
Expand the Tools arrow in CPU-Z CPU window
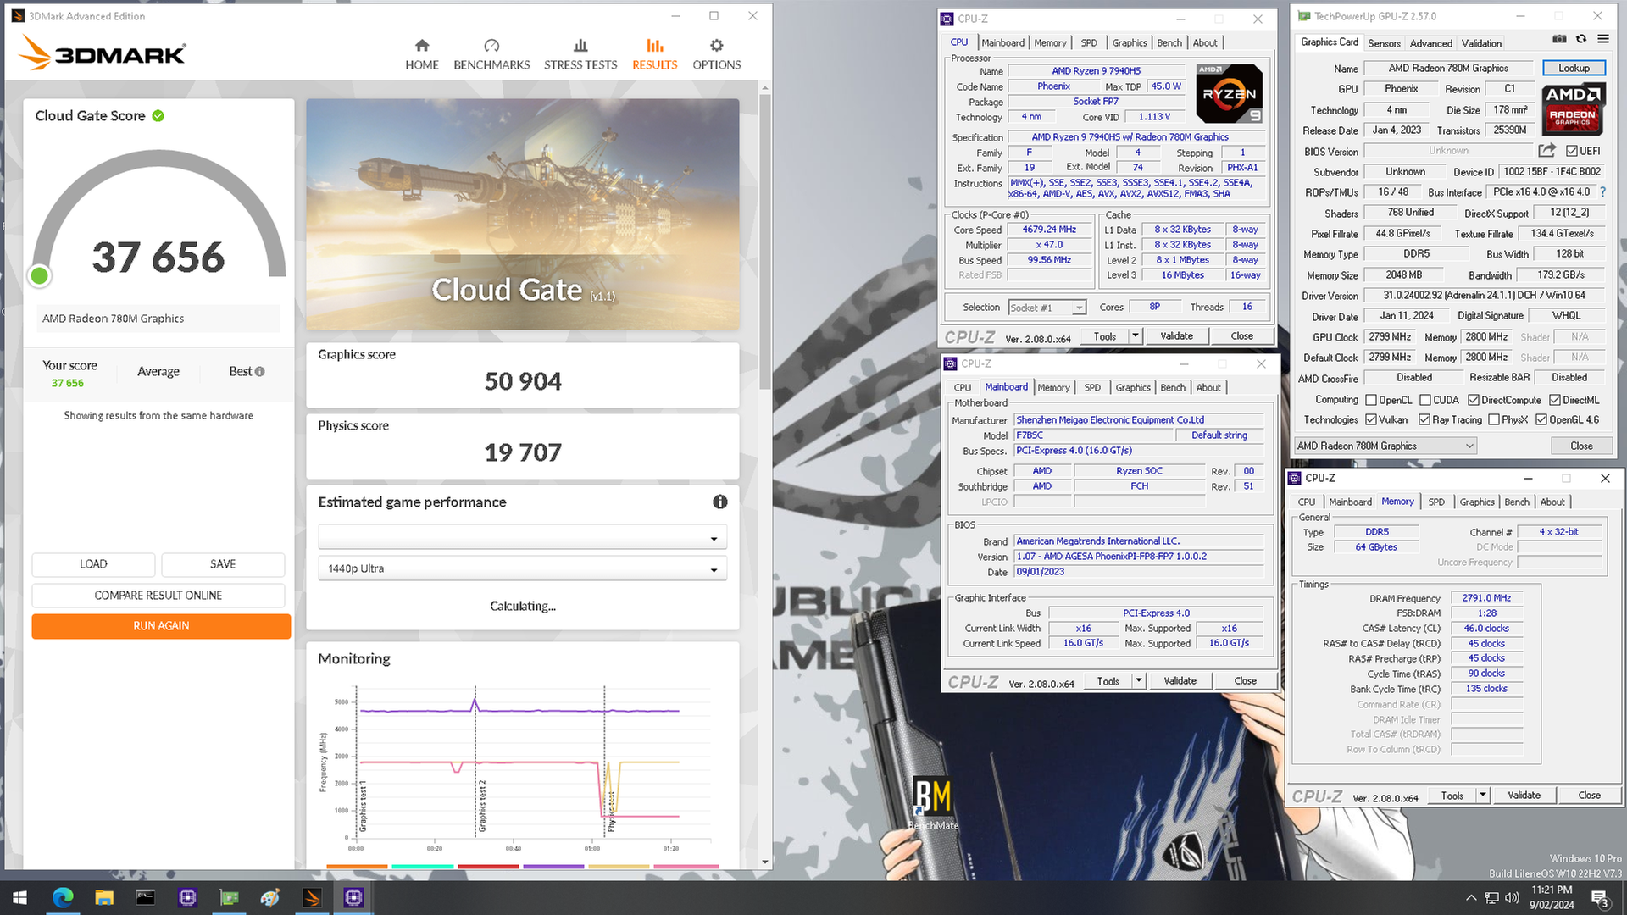click(x=1136, y=336)
